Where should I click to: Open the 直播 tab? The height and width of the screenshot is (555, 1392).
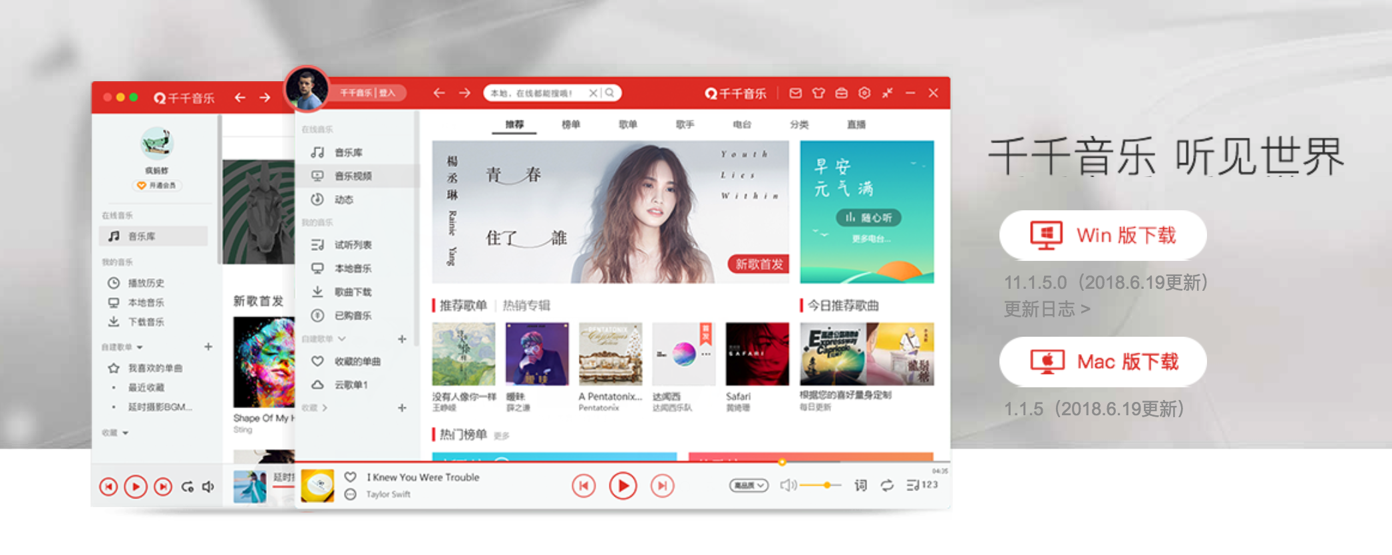pyautogui.click(x=856, y=124)
